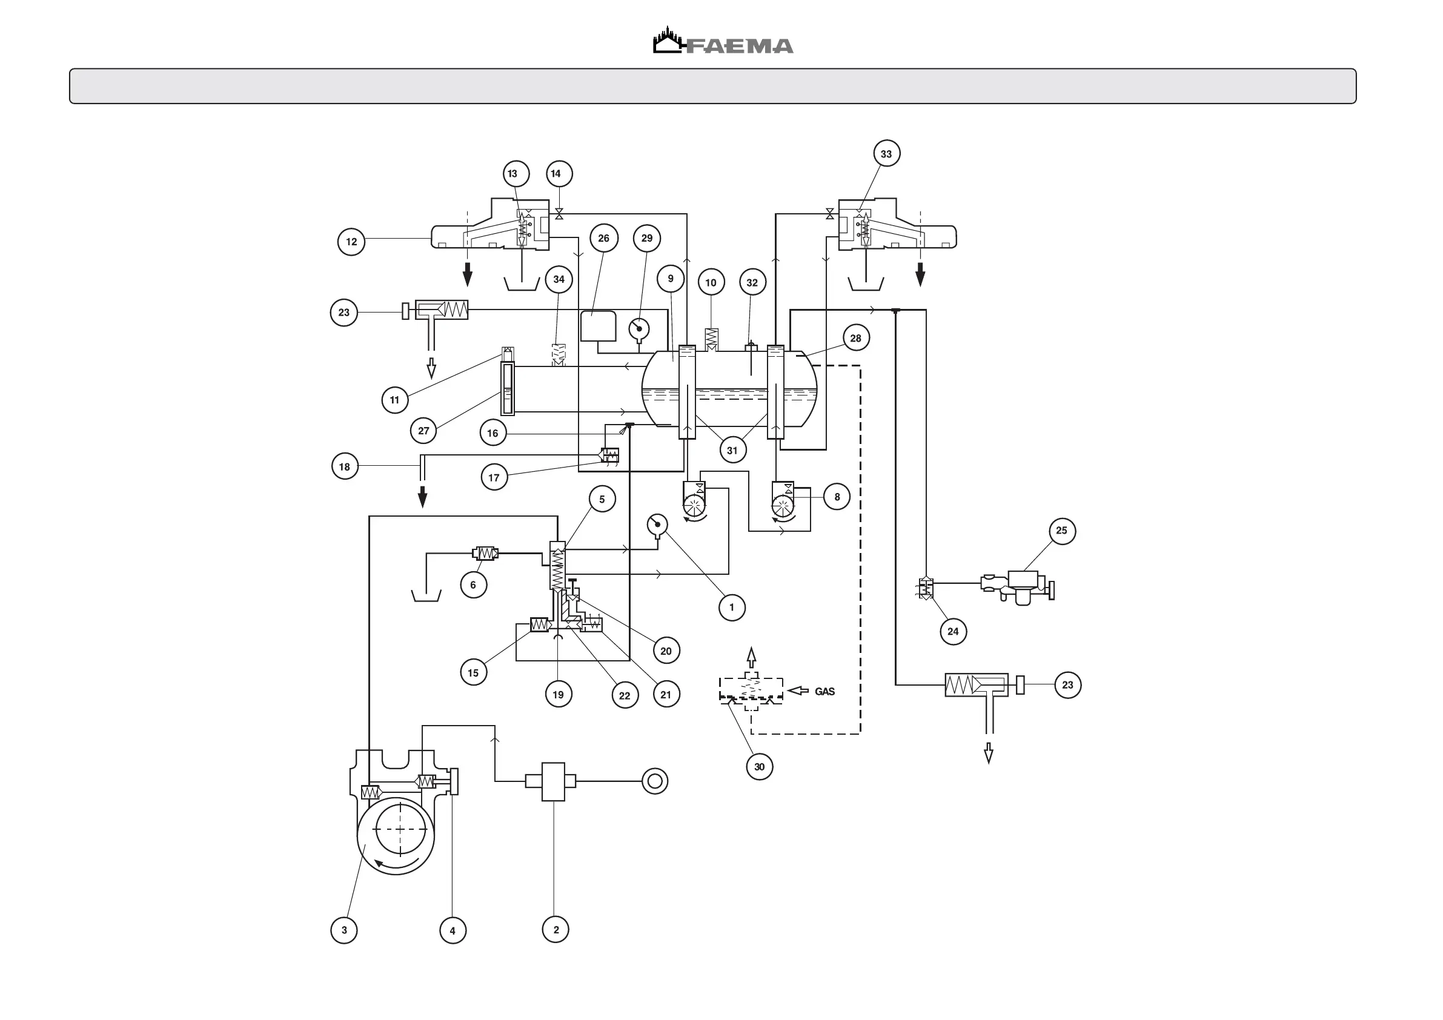Select callout circle number 4
1443x1020 pixels.
tap(453, 931)
